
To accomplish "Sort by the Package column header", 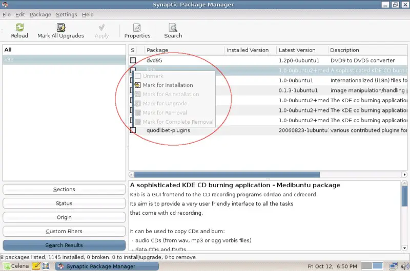I will pyautogui.click(x=184, y=50).
